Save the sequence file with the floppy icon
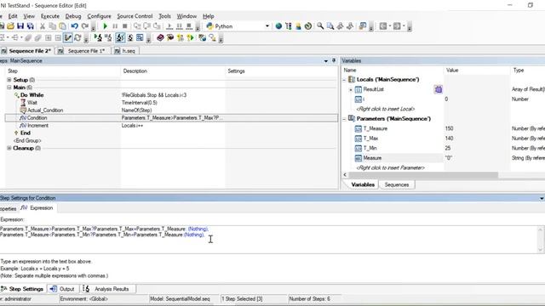Screen dimensions: 545x306 [x=20, y=26]
